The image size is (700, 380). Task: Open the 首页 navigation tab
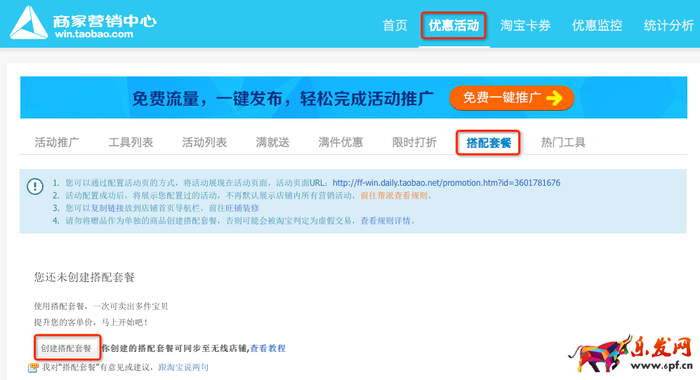395,26
